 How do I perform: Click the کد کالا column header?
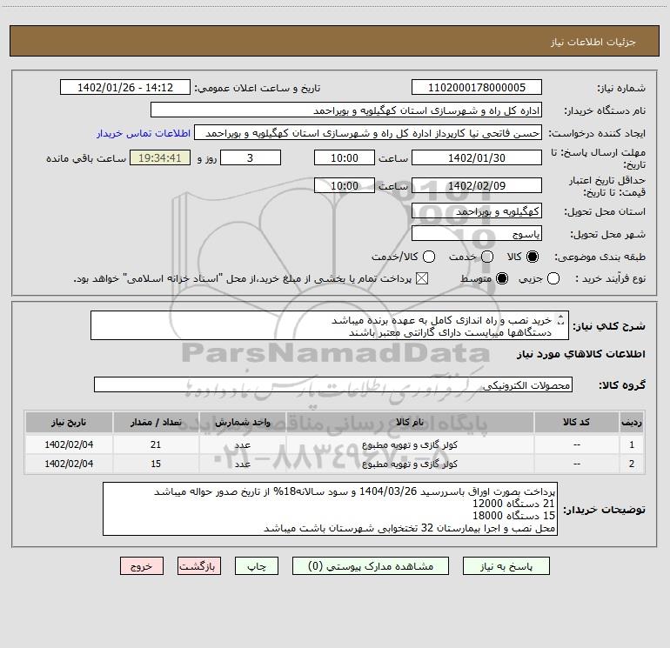(x=576, y=422)
